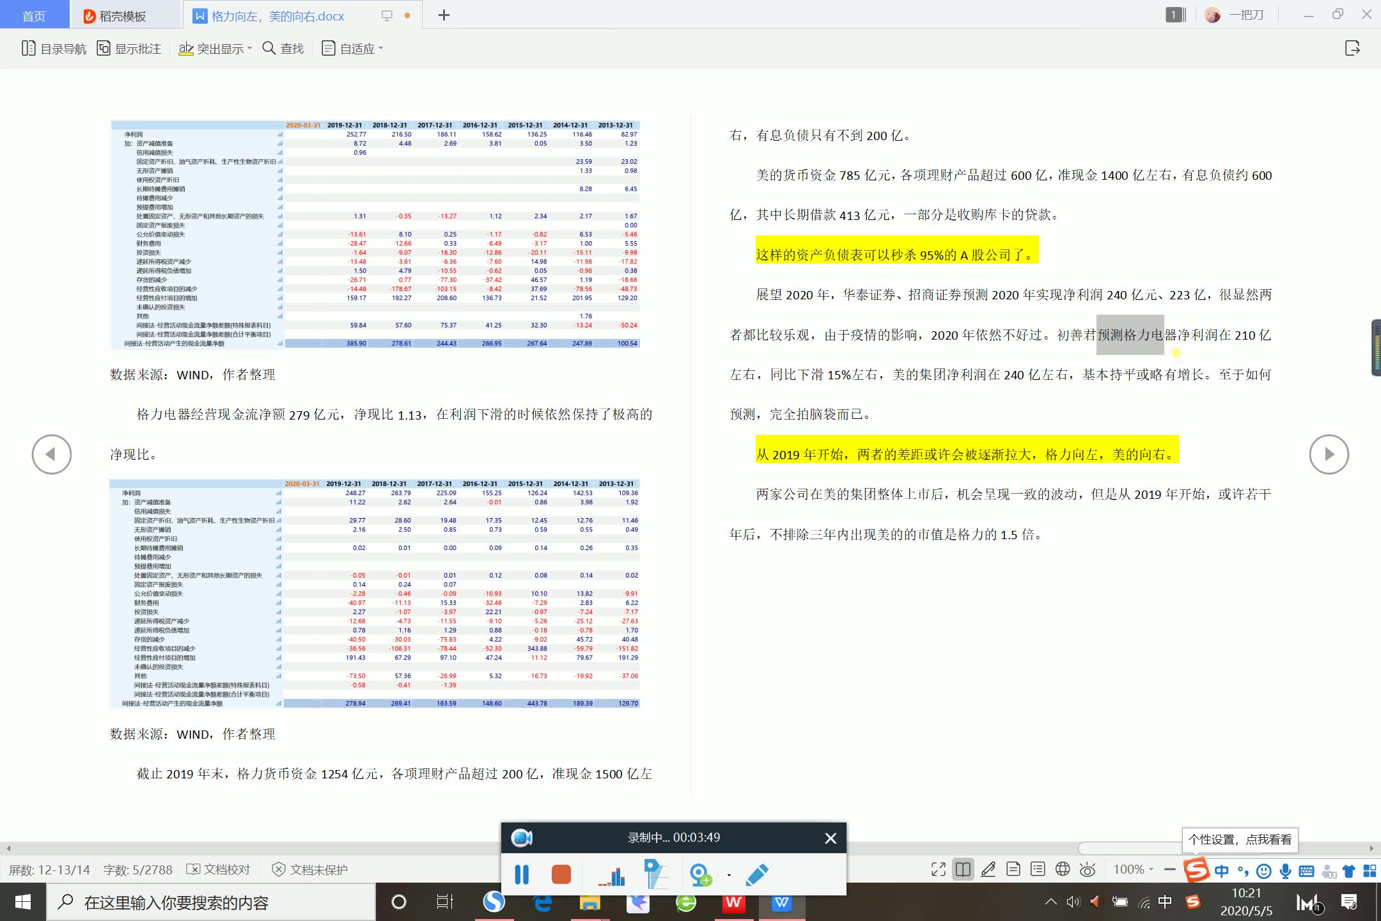Image resolution: width=1381 pixels, height=921 pixels.
Task: Switch to the 稻壳模板 tab
Action: 115,15
